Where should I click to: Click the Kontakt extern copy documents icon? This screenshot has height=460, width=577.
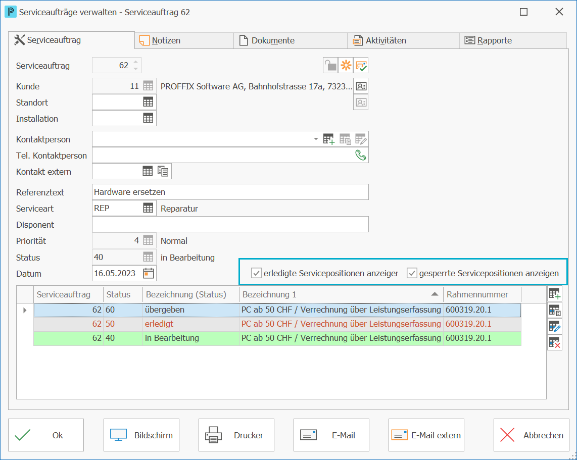pyautogui.click(x=163, y=171)
